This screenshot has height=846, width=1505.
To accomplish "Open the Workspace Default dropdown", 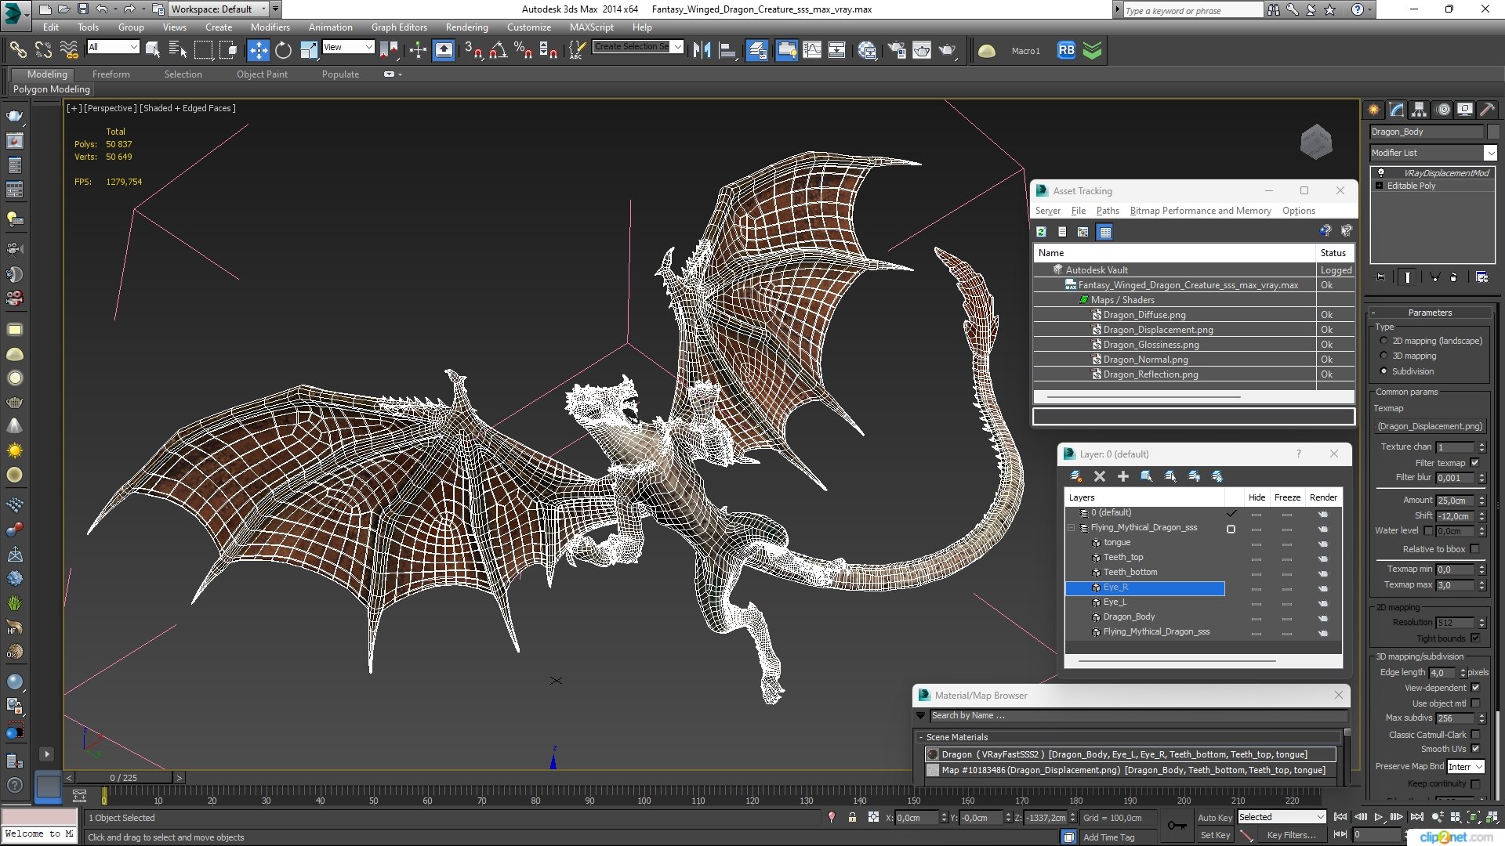I will click(218, 9).
